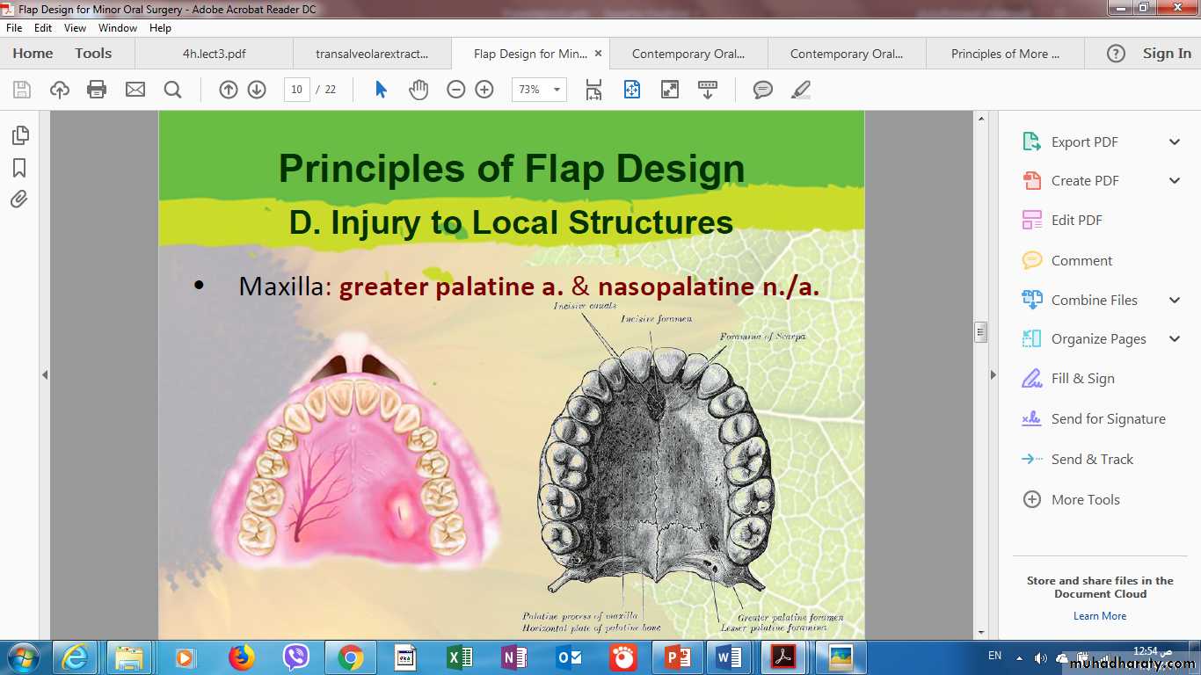The width and height of the screenshot is (1201, 675).
Task: Expand the Export PDF options
Action: [x=1175, y=142]
